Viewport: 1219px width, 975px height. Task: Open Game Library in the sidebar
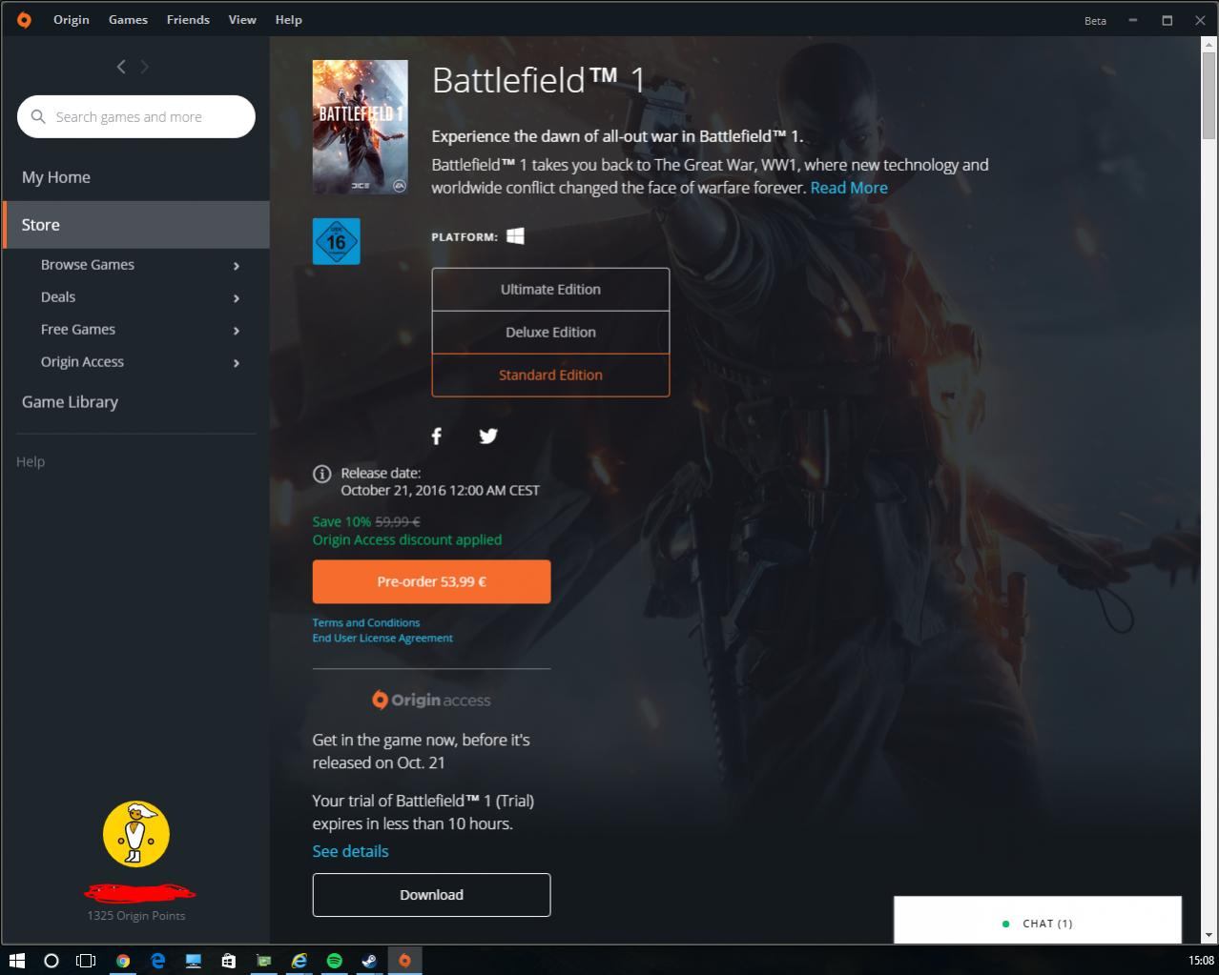pyautogui.click(x=70, y=402)
